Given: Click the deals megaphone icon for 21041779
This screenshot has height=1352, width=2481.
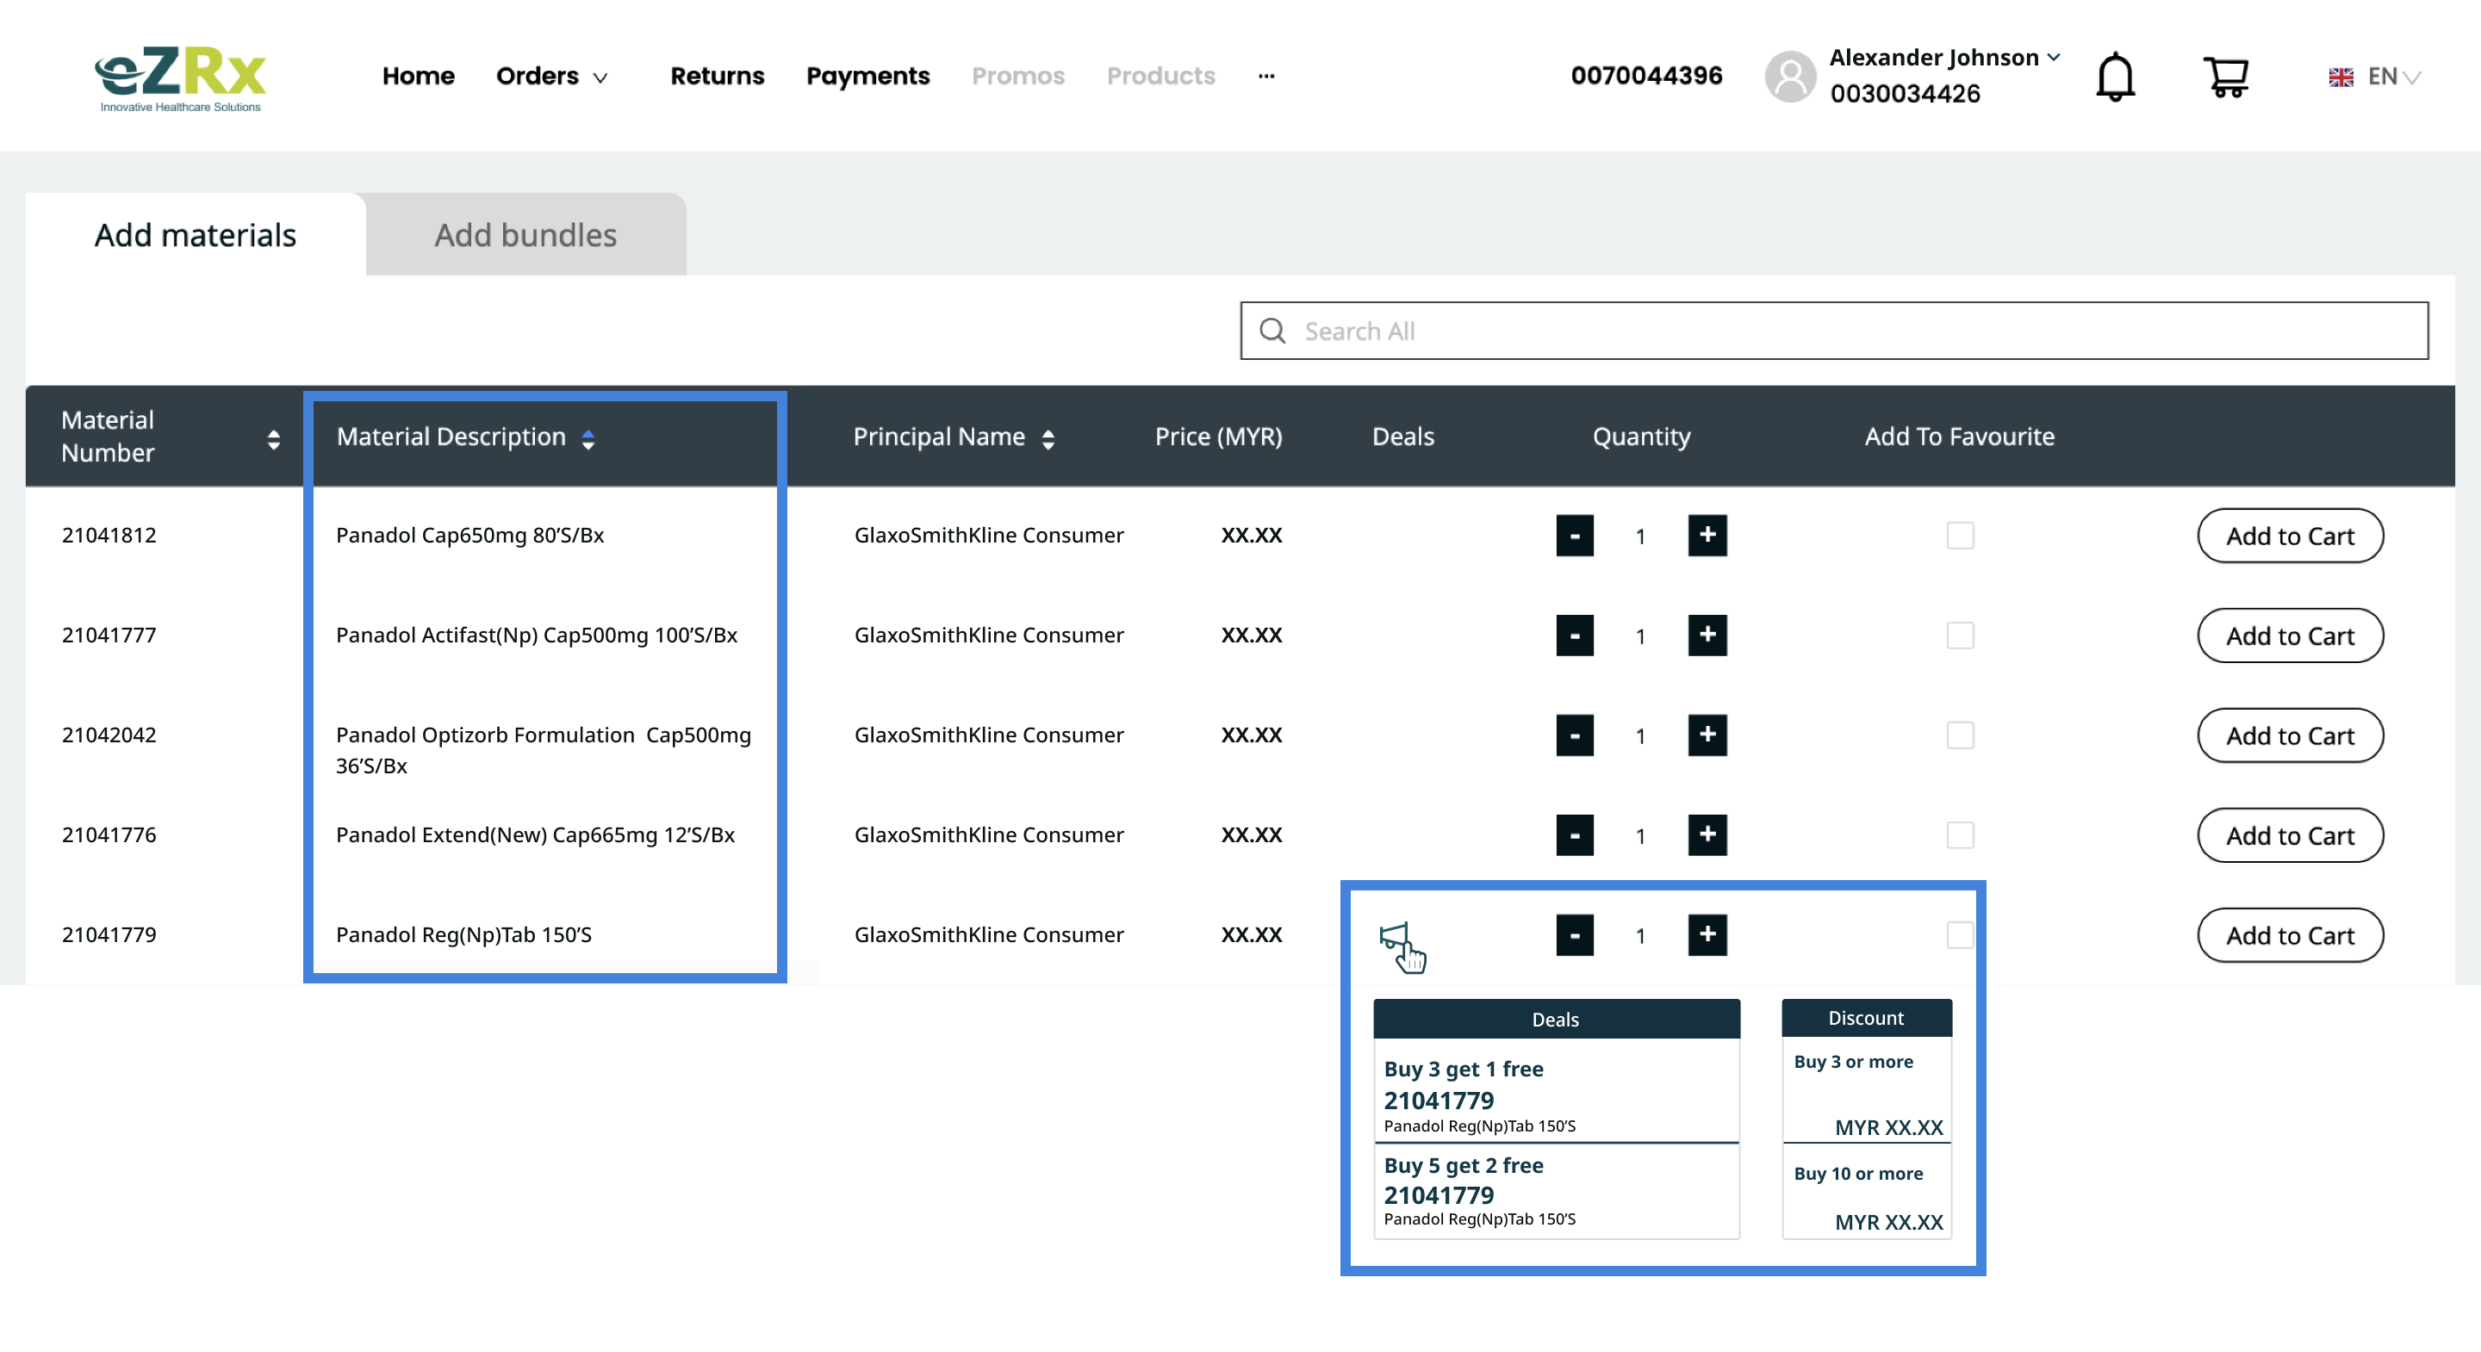Looking at the screenshot, I should pos(1395,937).
